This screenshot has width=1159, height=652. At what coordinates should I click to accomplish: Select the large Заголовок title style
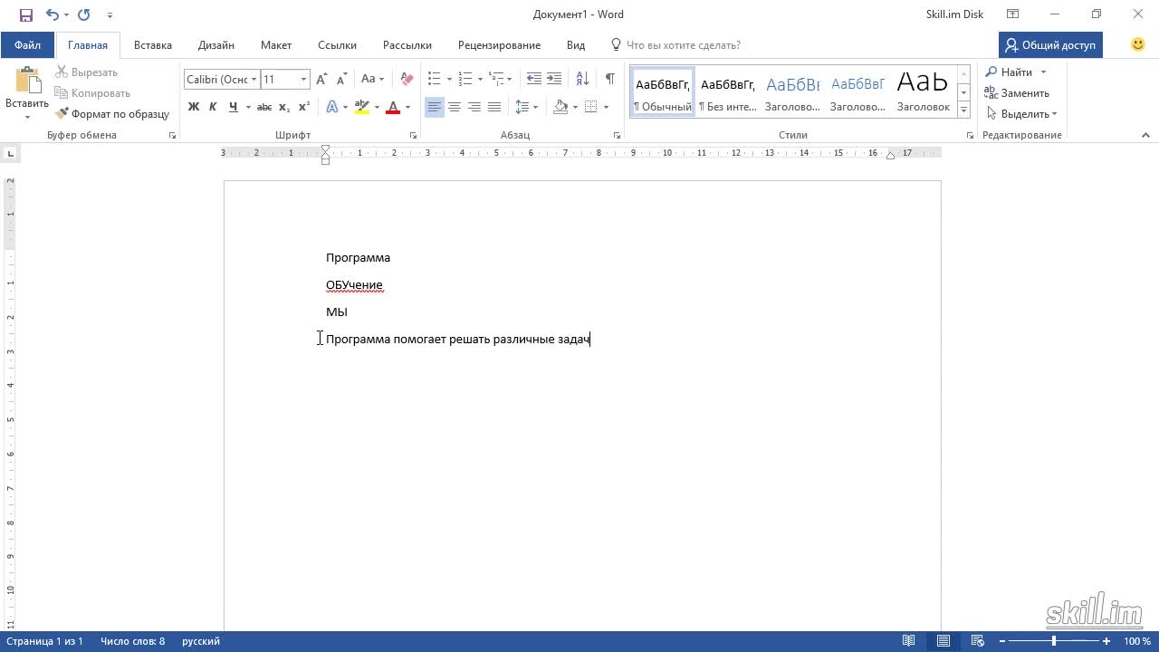click(923, 92)
